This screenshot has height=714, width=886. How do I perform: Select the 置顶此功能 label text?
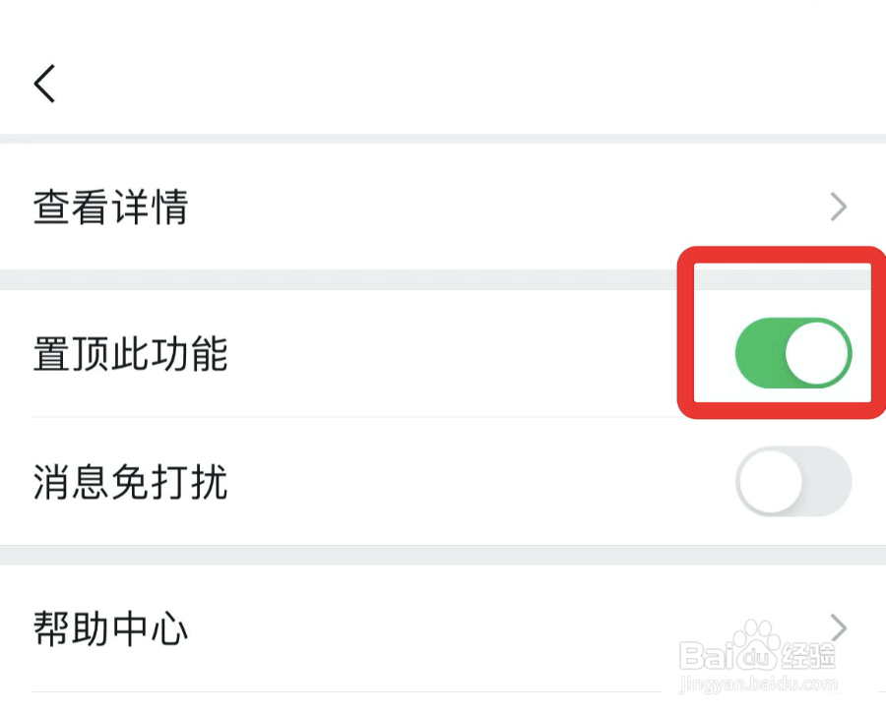click(x=131, y=354)
